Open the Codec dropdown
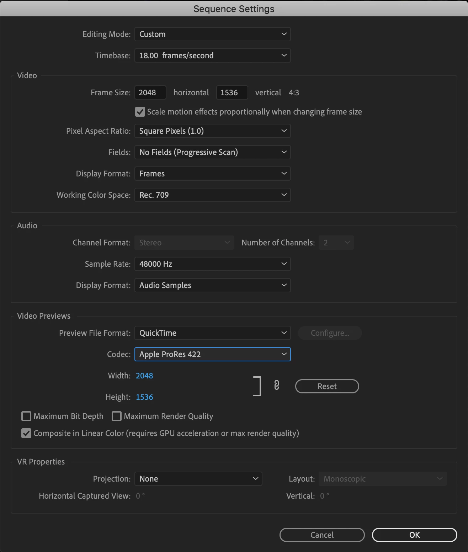 click(x=213, y=354)
